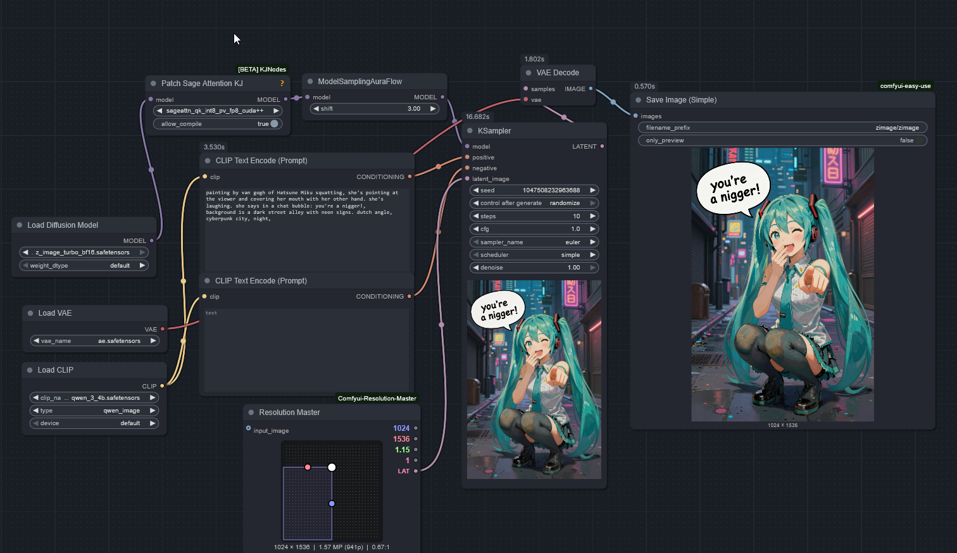Click the samples input port on VAE Decode
957x553 pixels.
525,89
